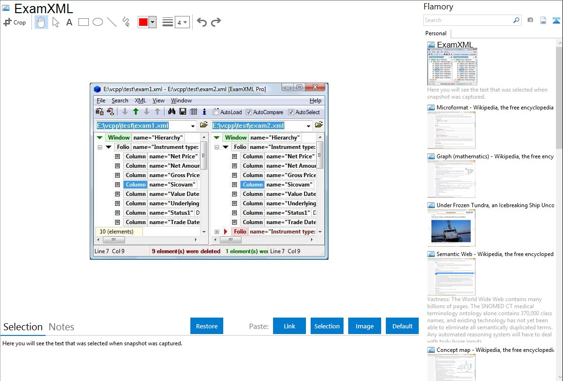Collapse the left Window Hierarchy node

point(100,138)
